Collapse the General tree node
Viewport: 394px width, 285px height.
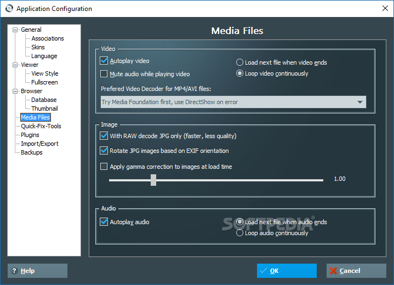coord(15,30)
